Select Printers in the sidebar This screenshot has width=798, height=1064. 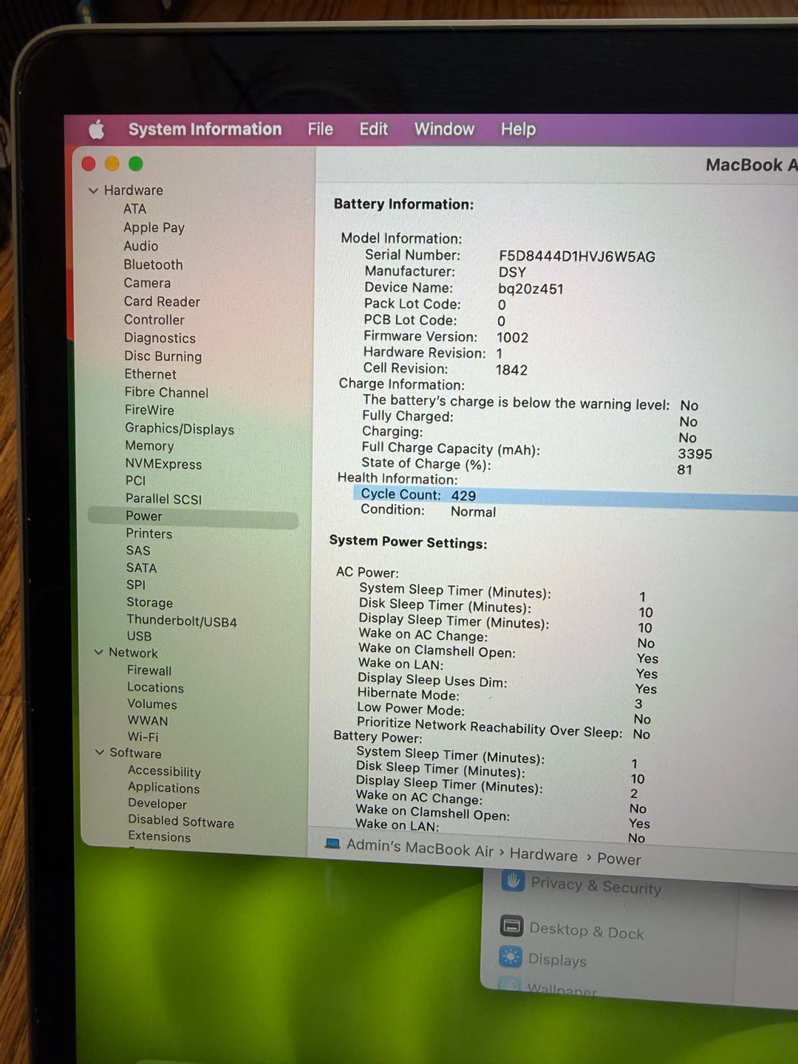coord(149,533)
